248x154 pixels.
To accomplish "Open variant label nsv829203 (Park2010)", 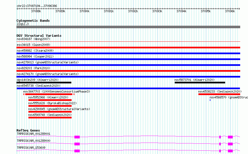I will (x=33, y=68).
